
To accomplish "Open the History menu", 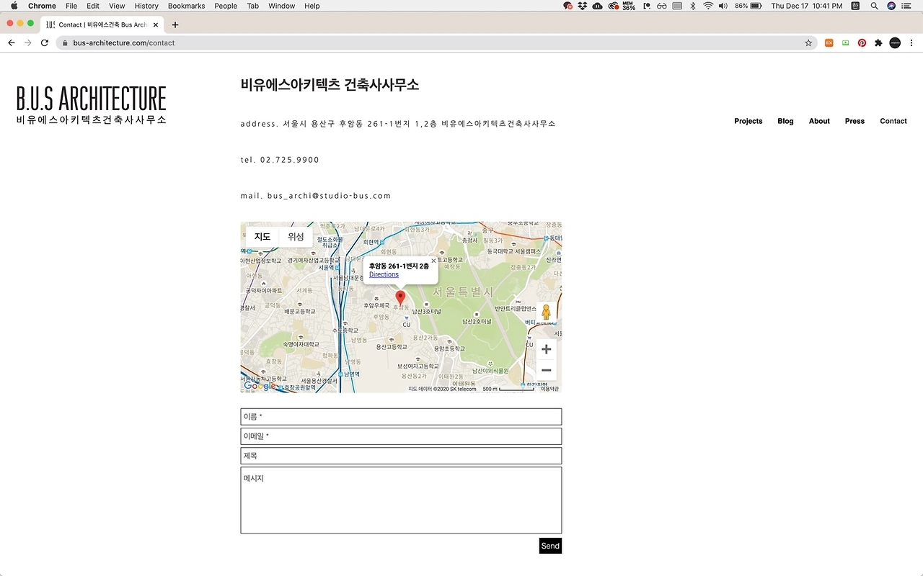I will [x=146, y=6].
